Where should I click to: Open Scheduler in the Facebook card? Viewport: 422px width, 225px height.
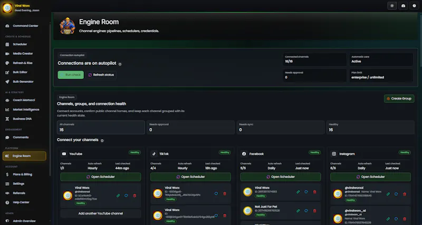pos(281,177)
